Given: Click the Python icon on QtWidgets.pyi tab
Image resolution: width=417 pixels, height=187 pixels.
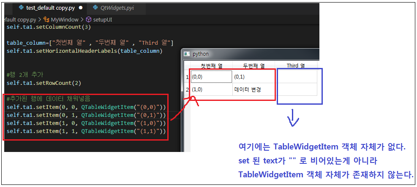Looking at the screenshot, I should [x=95, y=8].
